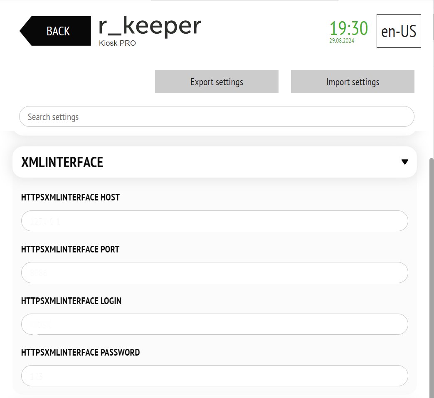Select the HTTPSXMLINTERFACE LOGIN input field

tap(215, 324)
